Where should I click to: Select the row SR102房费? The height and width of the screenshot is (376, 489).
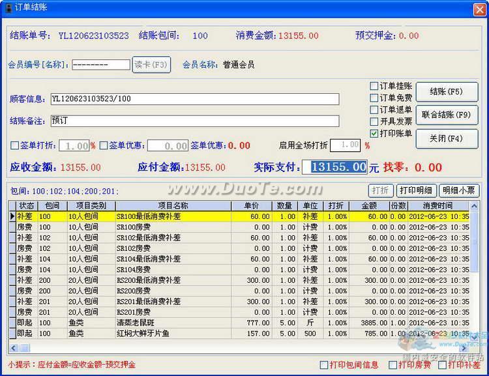pos(239,248)
